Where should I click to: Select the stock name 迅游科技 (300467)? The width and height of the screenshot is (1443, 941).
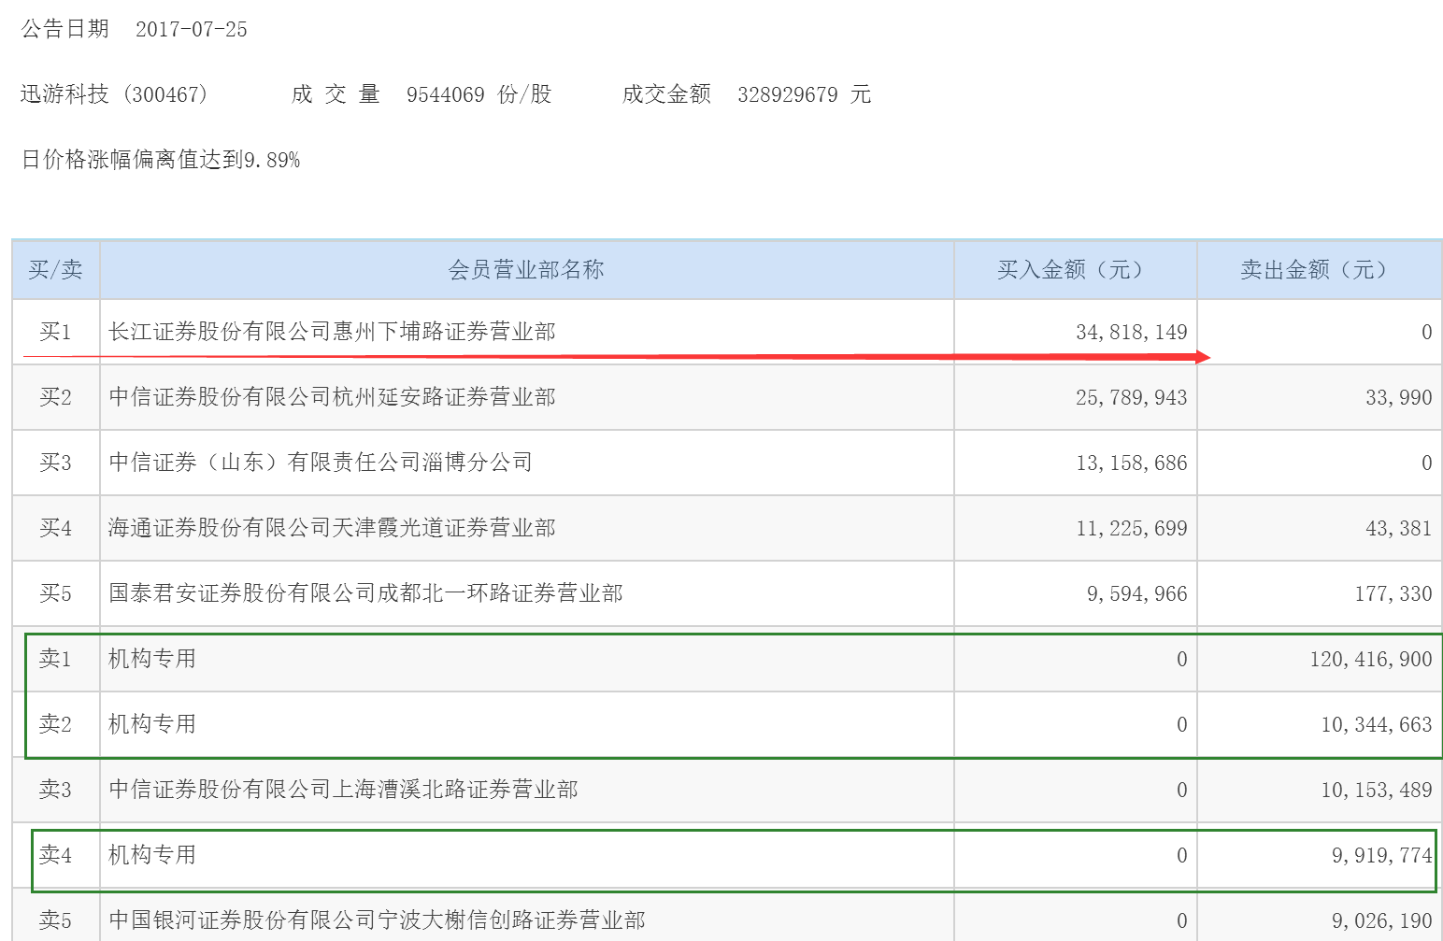[114, 94]
